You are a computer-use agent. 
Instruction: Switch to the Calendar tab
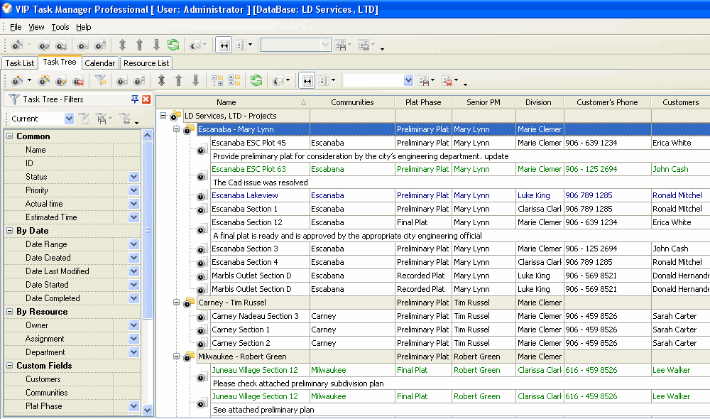coord(99,63)
